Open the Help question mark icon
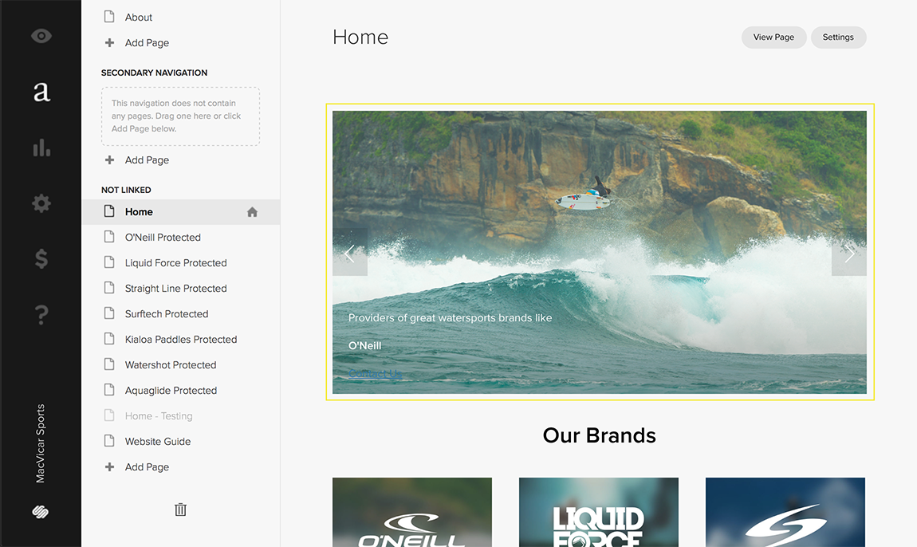The image size is (917, 547). pos(41,315)
